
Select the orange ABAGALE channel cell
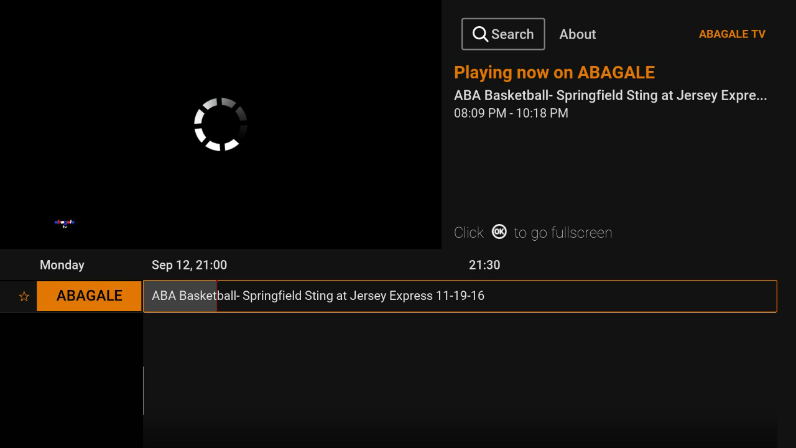pyautogui.click(x=89, y=296)
